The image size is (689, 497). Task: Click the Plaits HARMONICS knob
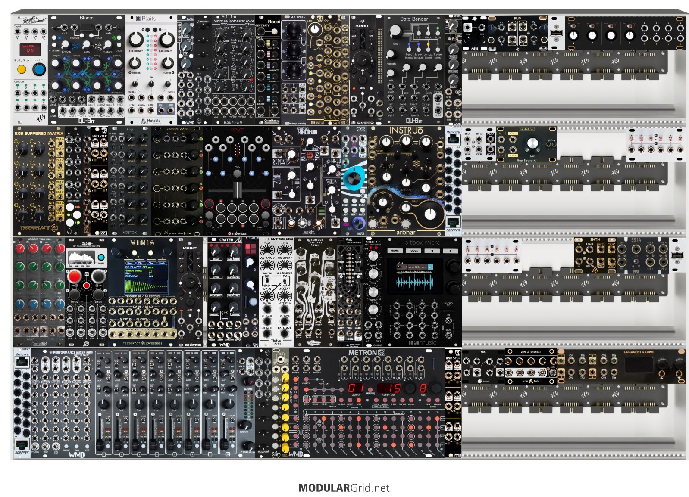click(x=166, y=39)
